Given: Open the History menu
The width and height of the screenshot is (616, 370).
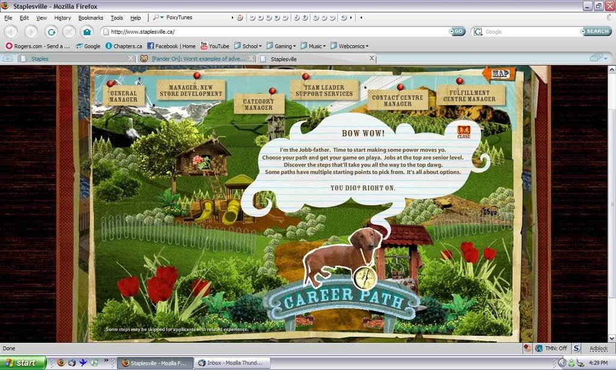Looking at the screenshot, I should (63, 17).
